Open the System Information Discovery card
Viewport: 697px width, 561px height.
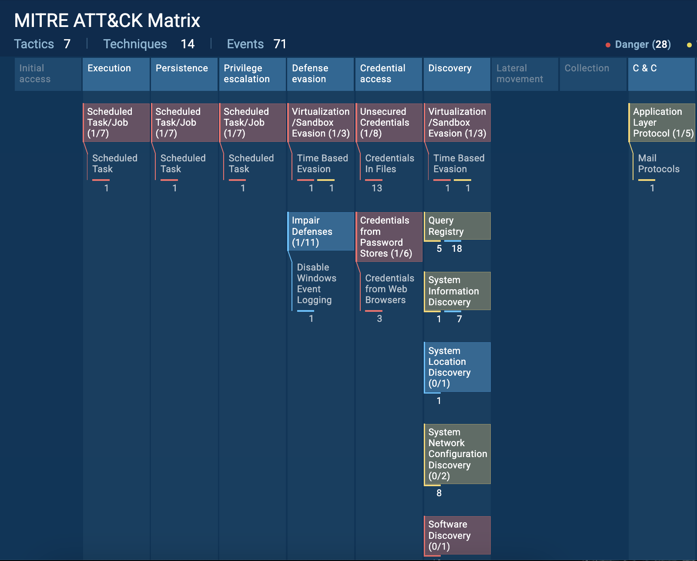(457, 291)
